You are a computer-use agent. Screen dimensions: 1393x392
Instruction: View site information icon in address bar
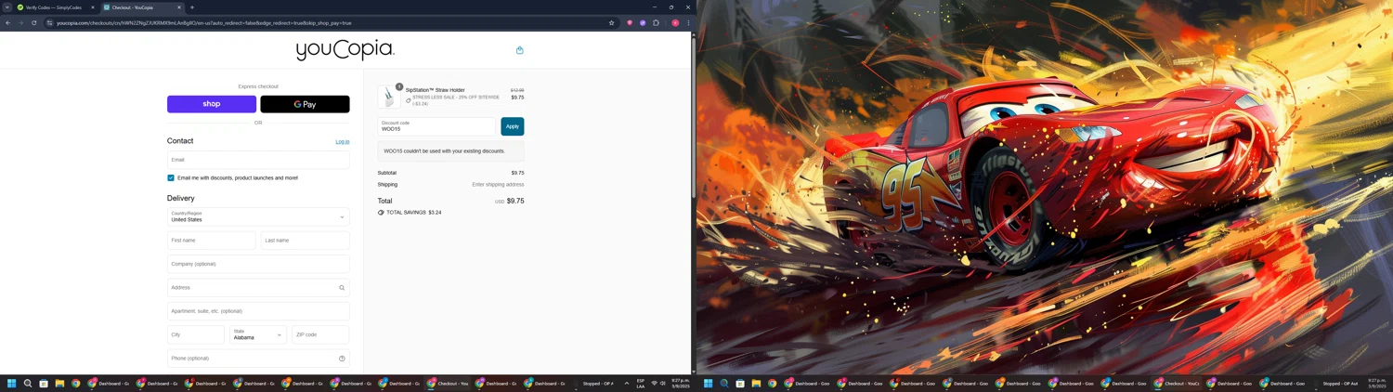click(x=50, y=22)
